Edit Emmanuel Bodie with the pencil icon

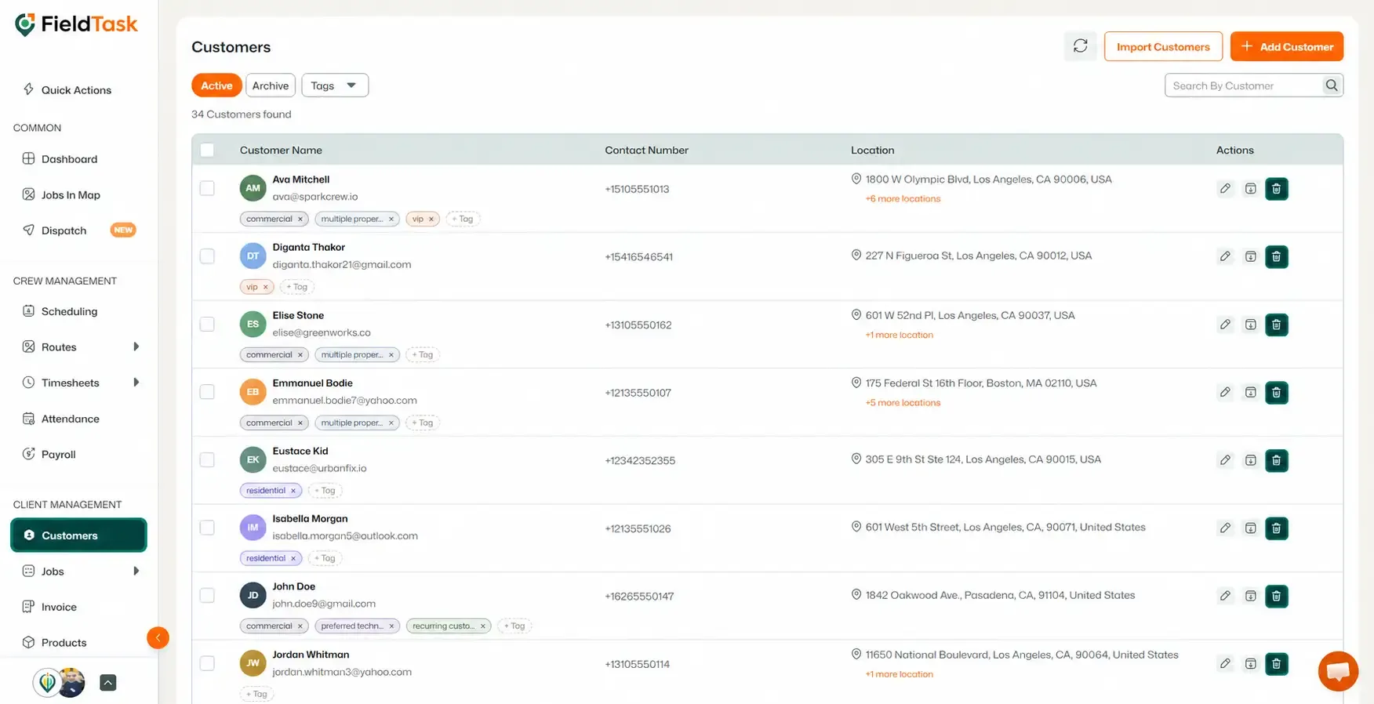coord(1225,392)
